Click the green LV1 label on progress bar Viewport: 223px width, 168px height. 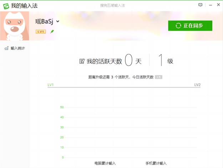(51, 85)
